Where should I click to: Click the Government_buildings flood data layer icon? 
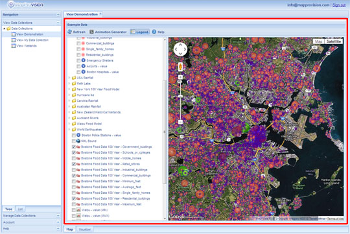coord(78,146)
